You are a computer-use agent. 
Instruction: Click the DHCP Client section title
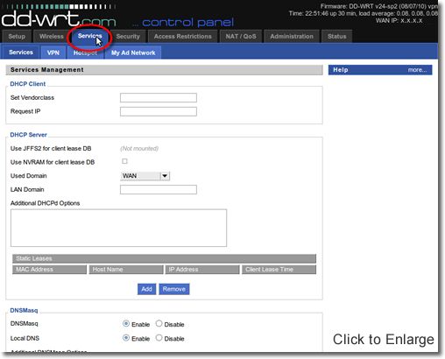tap(28, 84)
